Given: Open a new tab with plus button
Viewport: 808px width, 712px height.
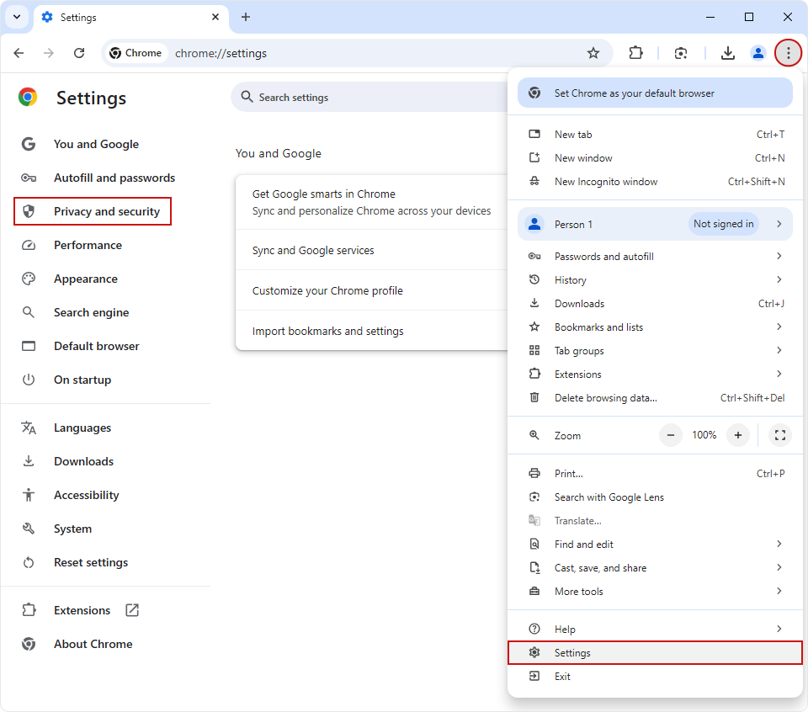Looking at the screenshot, I should 246,17.
